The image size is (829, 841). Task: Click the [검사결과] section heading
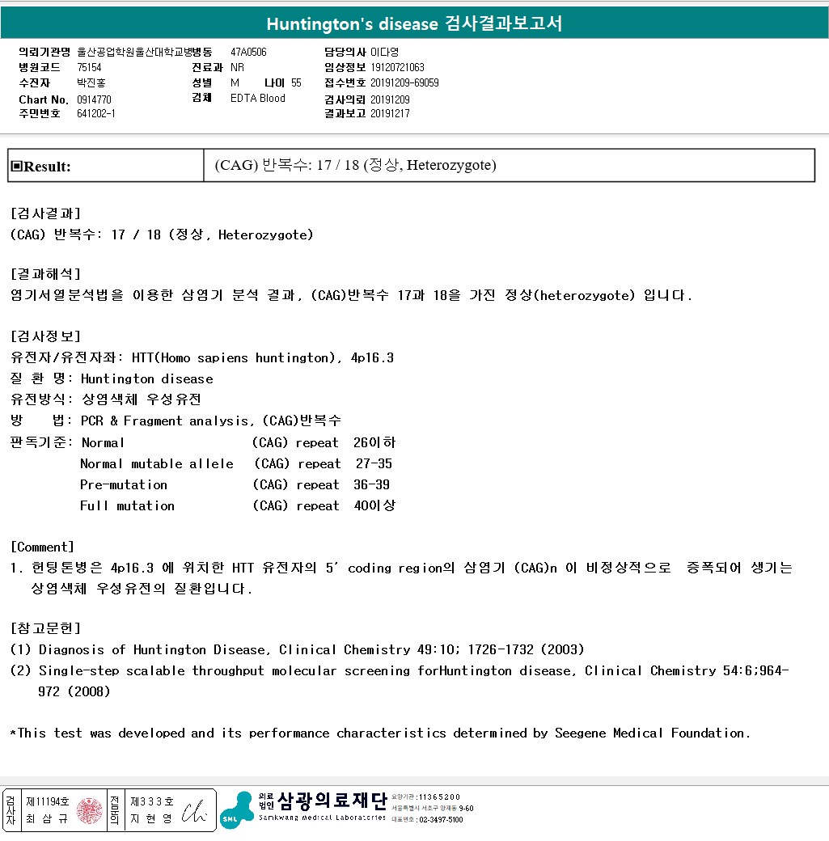tap(45, 213)
